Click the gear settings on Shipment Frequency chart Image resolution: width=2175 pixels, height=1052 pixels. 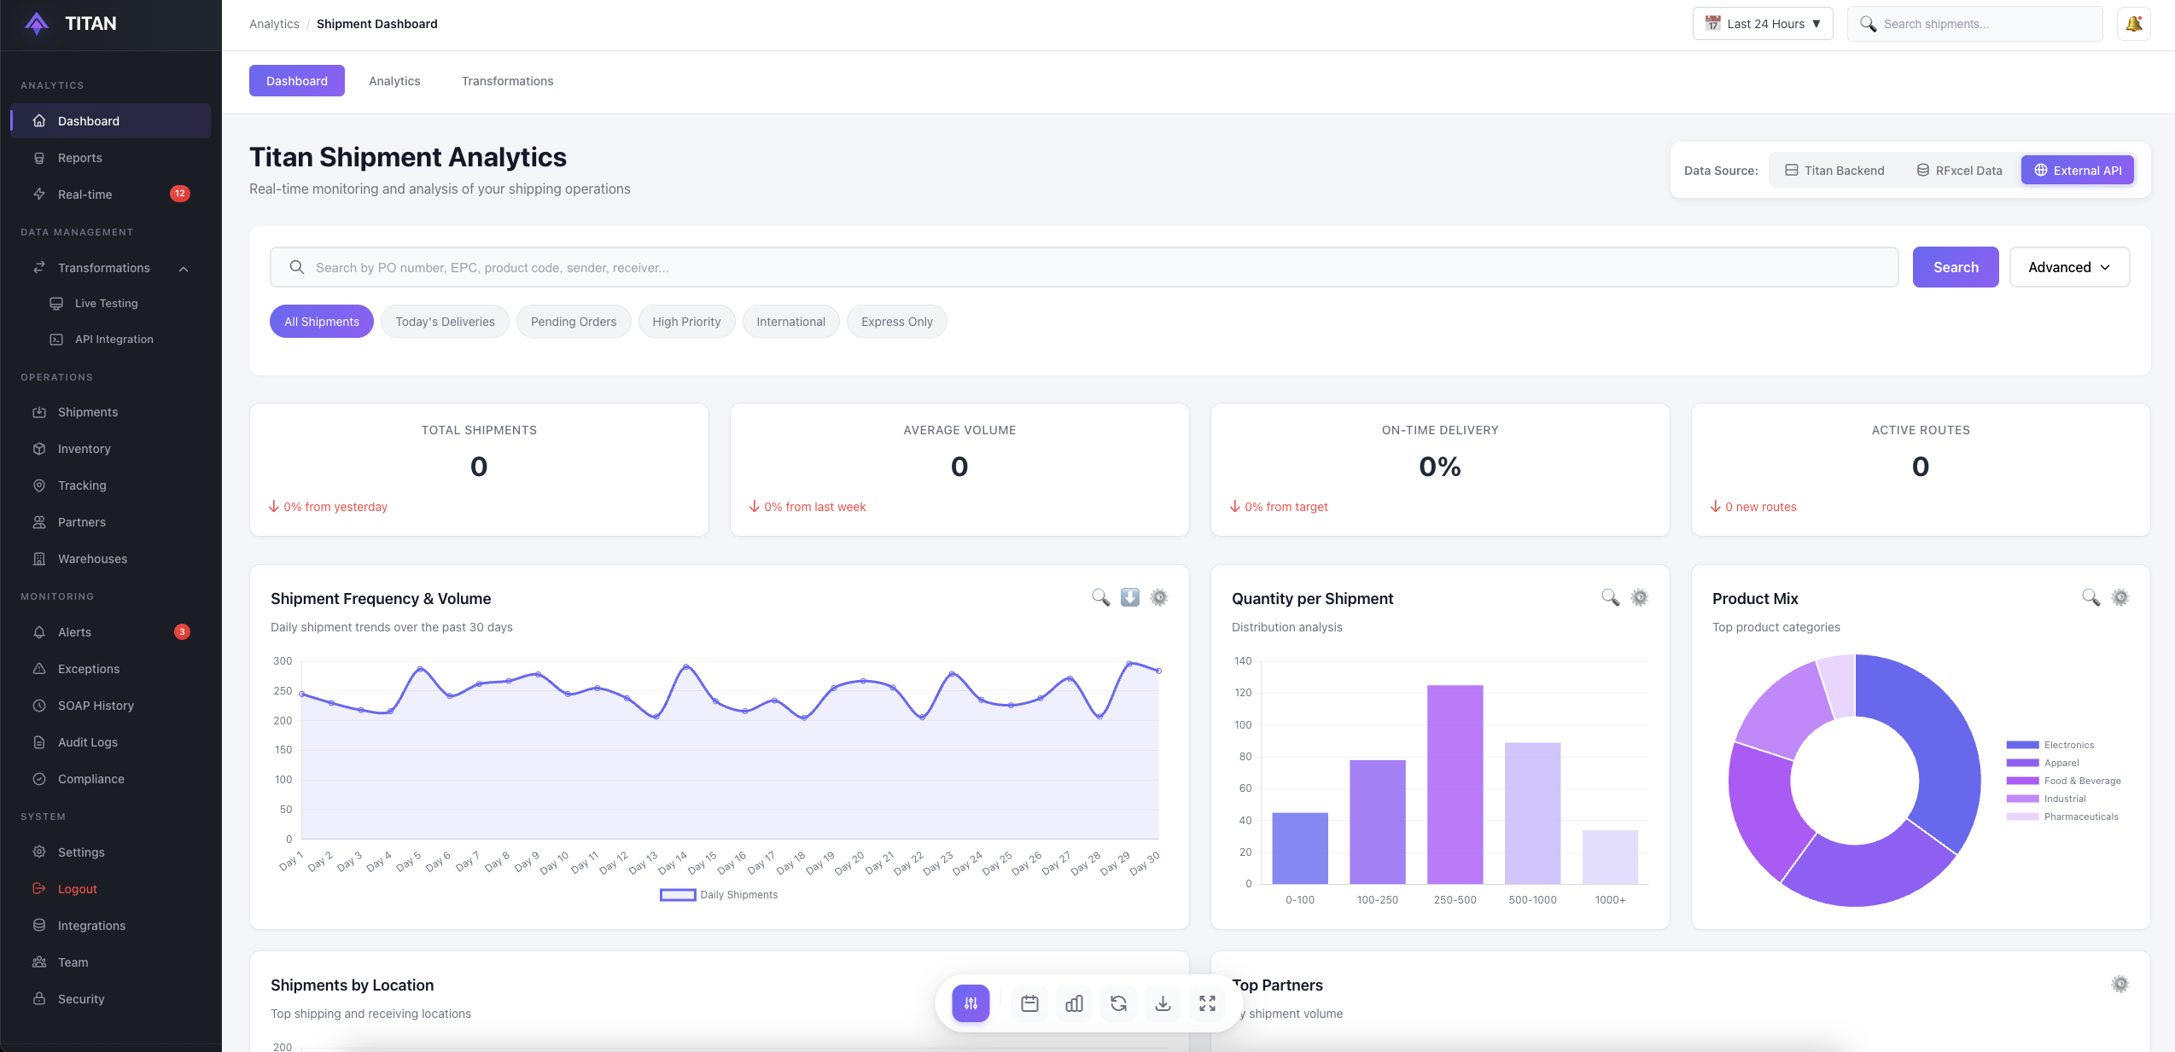1158,597
